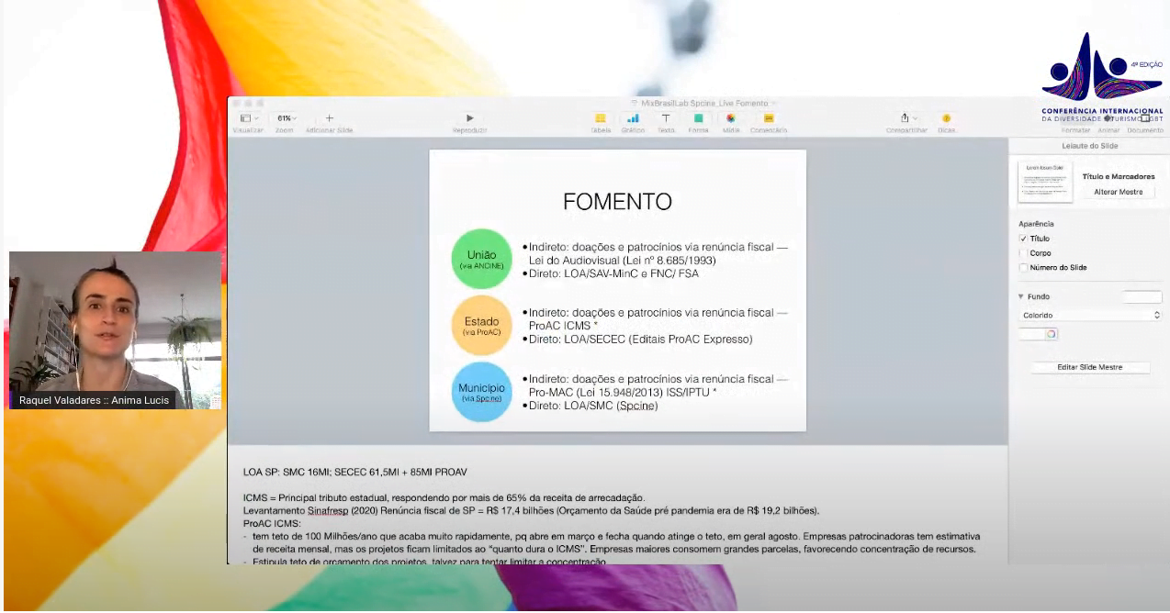
Task: Switch to the Animar tab
Action: tap(1108, 130)
